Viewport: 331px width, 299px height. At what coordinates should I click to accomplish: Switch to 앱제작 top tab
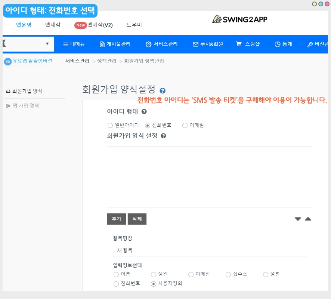click(x=53, y=25)
